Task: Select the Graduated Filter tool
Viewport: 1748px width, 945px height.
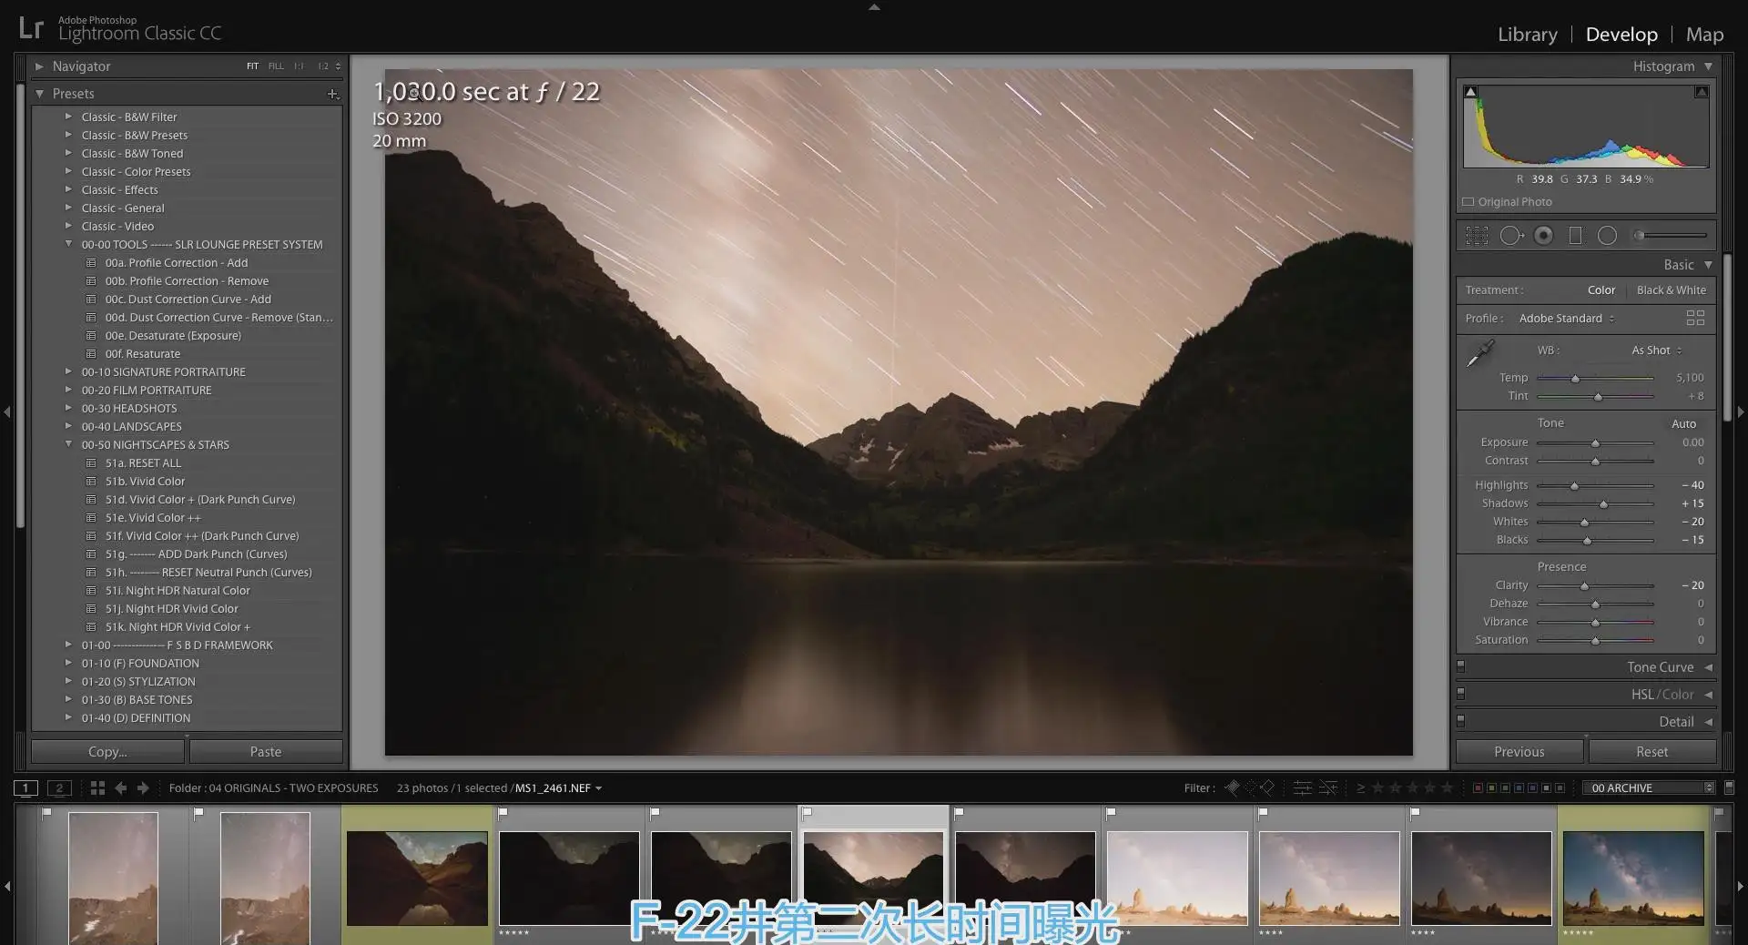Action: 1575,236
